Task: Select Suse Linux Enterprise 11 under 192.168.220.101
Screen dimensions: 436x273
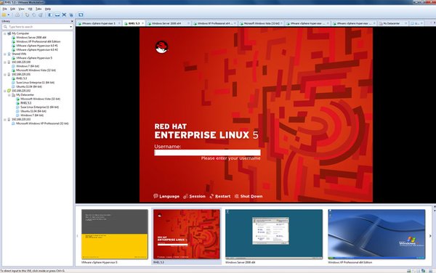Action: tap(36, 83)
